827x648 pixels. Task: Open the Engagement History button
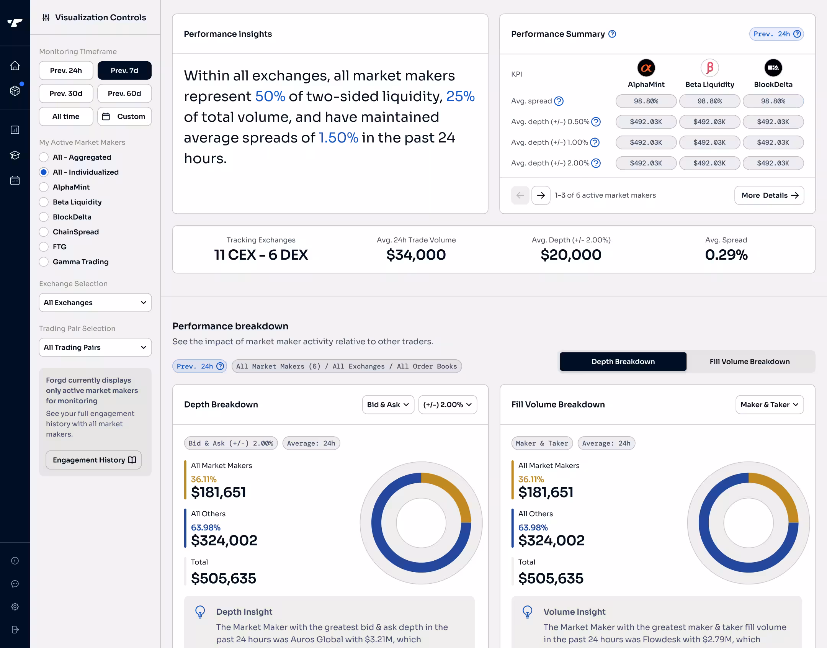click(94, 460)
